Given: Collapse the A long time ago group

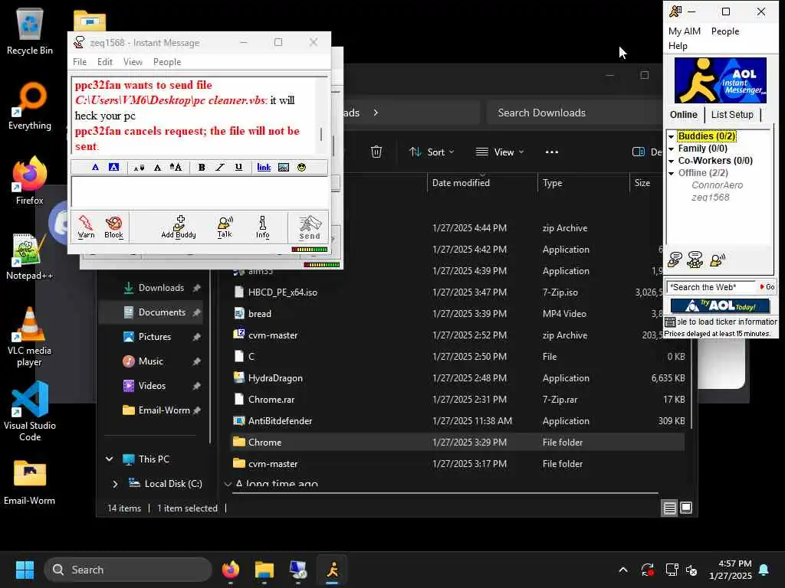Looking at the screenshot, I should point(228,484).
